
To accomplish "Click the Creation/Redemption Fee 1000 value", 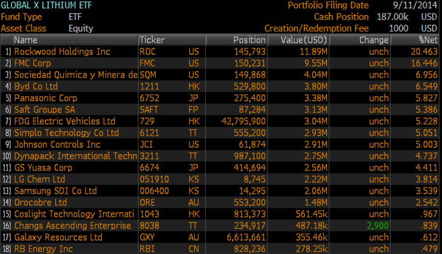I will point(398,28).
